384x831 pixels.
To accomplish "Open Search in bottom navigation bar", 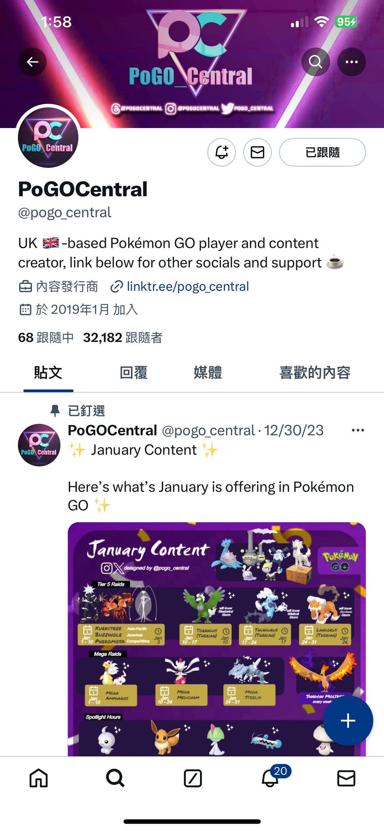I will tap(115, 778).
